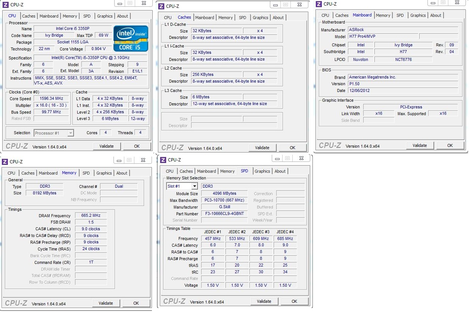This screenshot has height=314, width=470.
Task: Select Memory tab in the Memory Slot Selection window
Action: (x=227, y=171)
